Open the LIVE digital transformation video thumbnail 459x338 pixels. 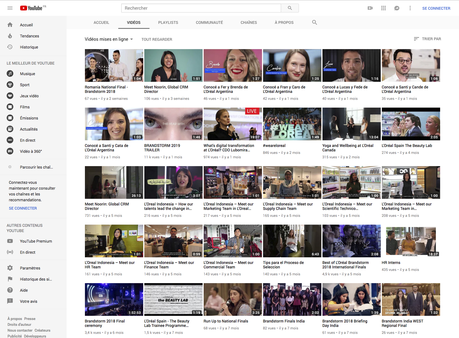coord(233,124)
